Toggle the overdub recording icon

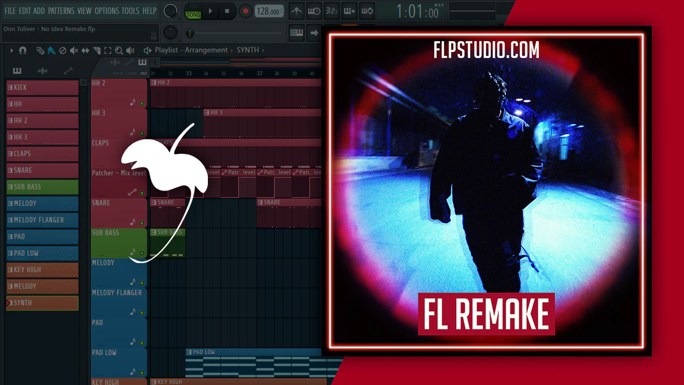coord(349,11)
